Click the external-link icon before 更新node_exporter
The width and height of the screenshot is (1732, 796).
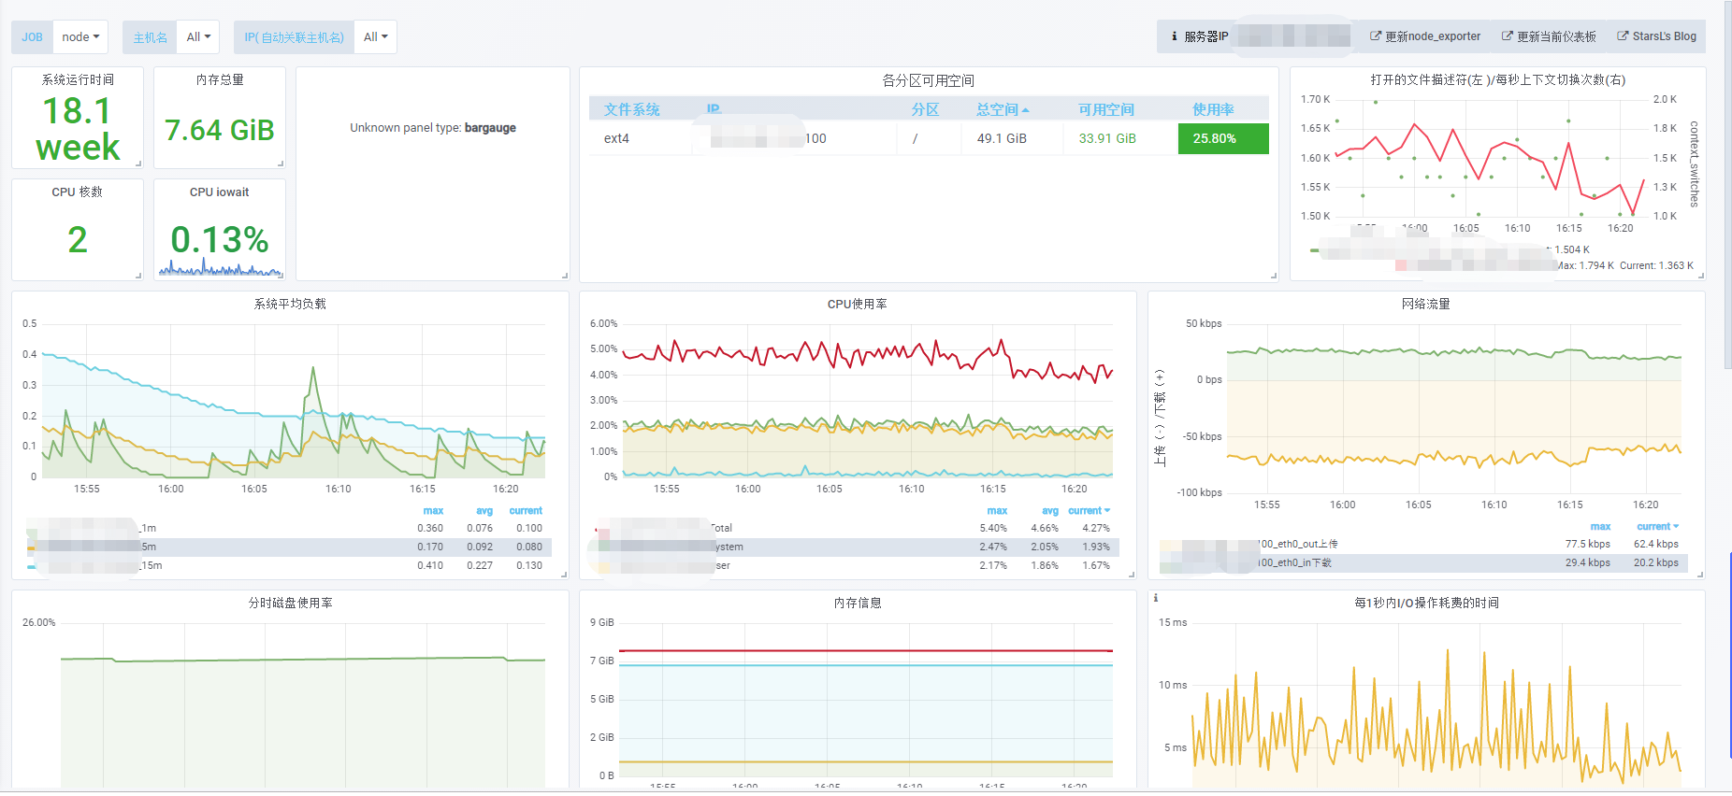tap(1376, 36)
